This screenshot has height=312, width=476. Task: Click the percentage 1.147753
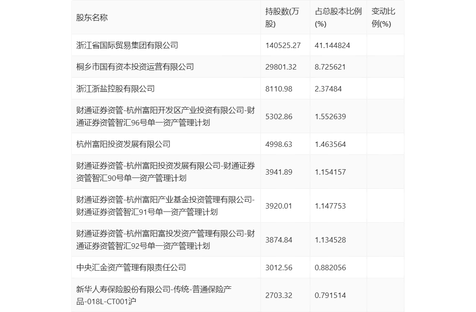(x=330, y=206)
